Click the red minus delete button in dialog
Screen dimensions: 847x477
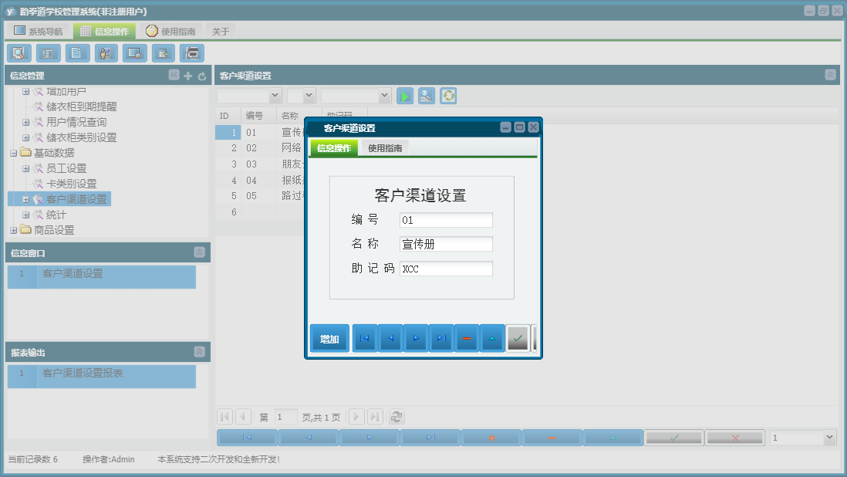[467, 338]
